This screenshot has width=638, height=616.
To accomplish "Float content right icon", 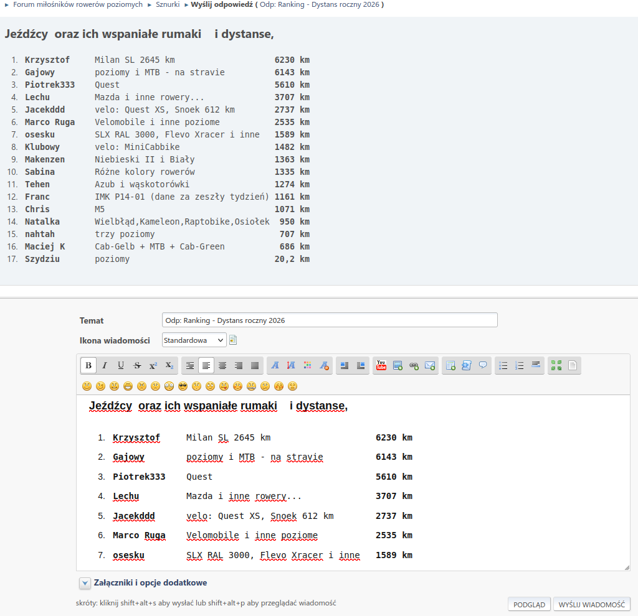I will pyautogui.click(x=361, y=365).
